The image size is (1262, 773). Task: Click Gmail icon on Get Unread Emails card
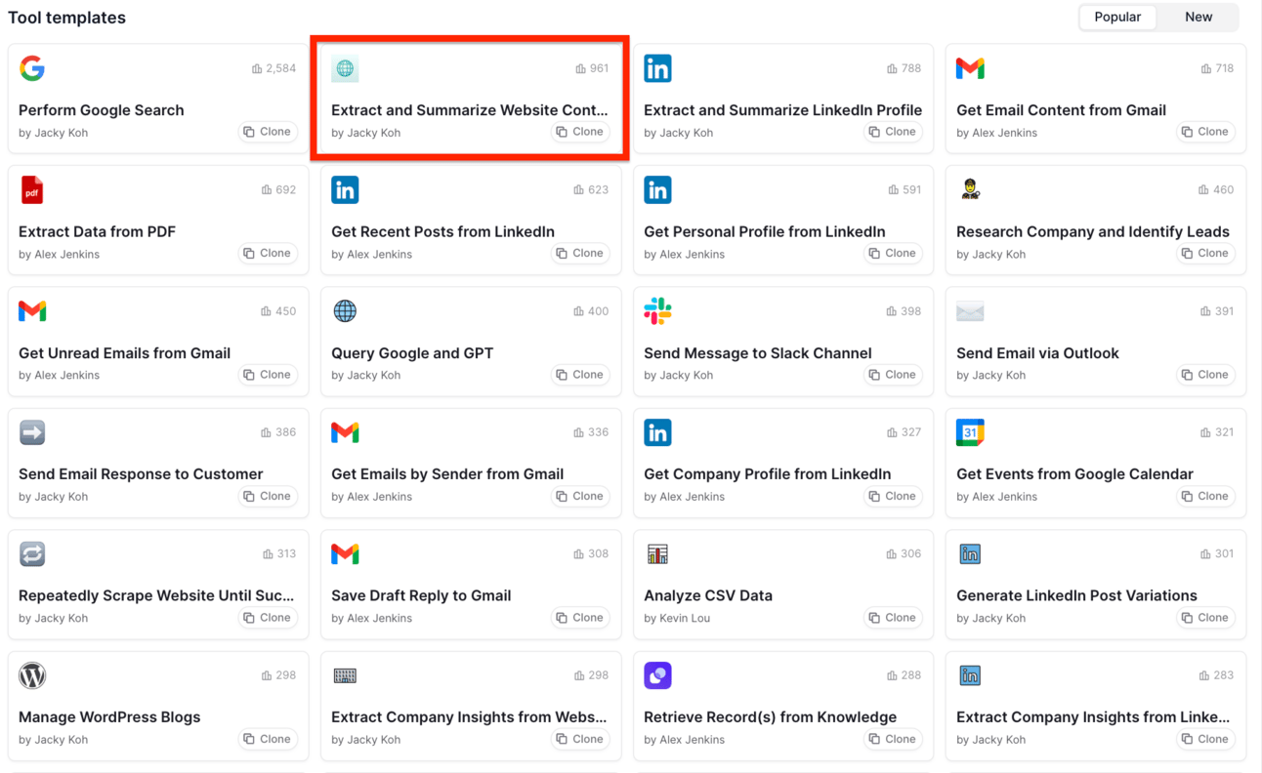[32, 311]
